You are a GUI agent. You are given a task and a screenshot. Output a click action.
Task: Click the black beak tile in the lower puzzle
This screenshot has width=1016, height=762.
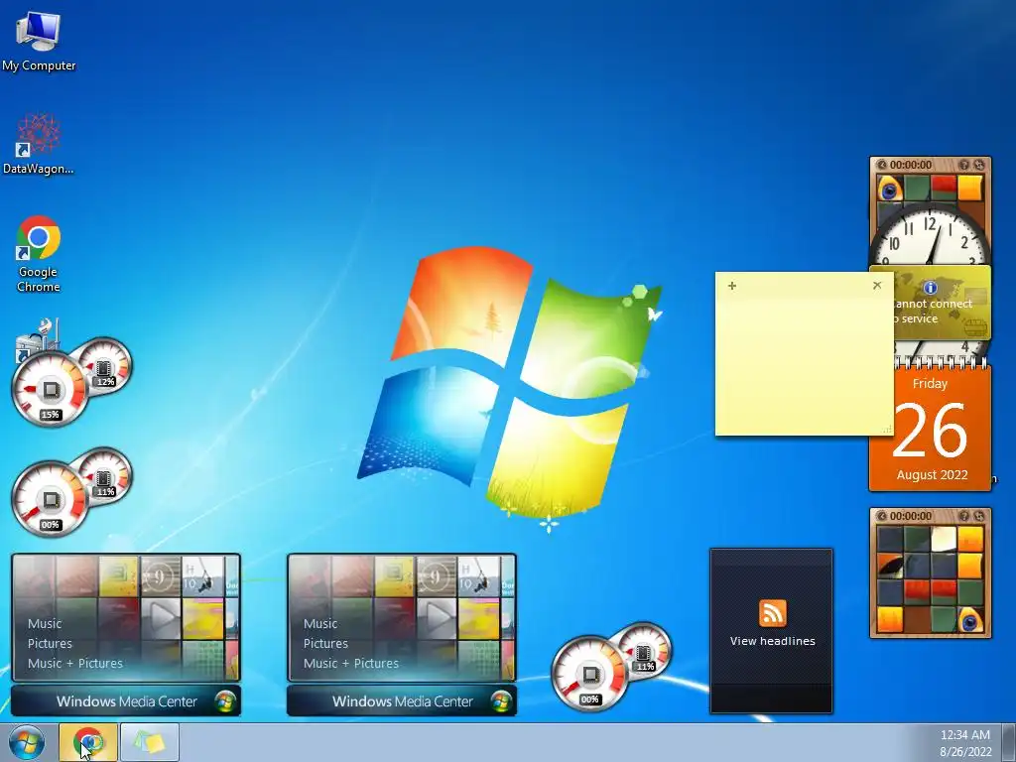tap(890, 566)
